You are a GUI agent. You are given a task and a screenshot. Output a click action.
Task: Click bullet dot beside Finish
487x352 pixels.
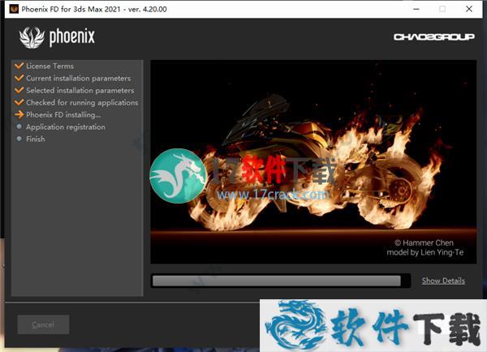click(19, 139)
